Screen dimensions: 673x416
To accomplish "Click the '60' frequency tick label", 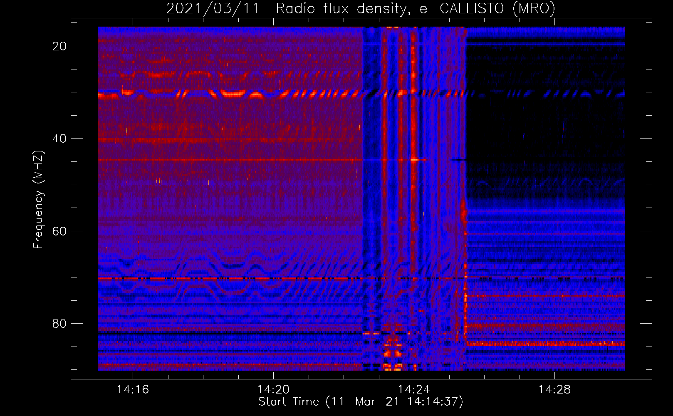I will (x=59, y=231).
